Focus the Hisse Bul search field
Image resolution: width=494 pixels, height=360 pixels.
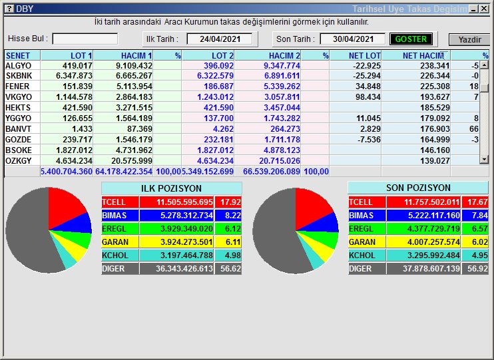pyautogui.click(x=85, y=39)
